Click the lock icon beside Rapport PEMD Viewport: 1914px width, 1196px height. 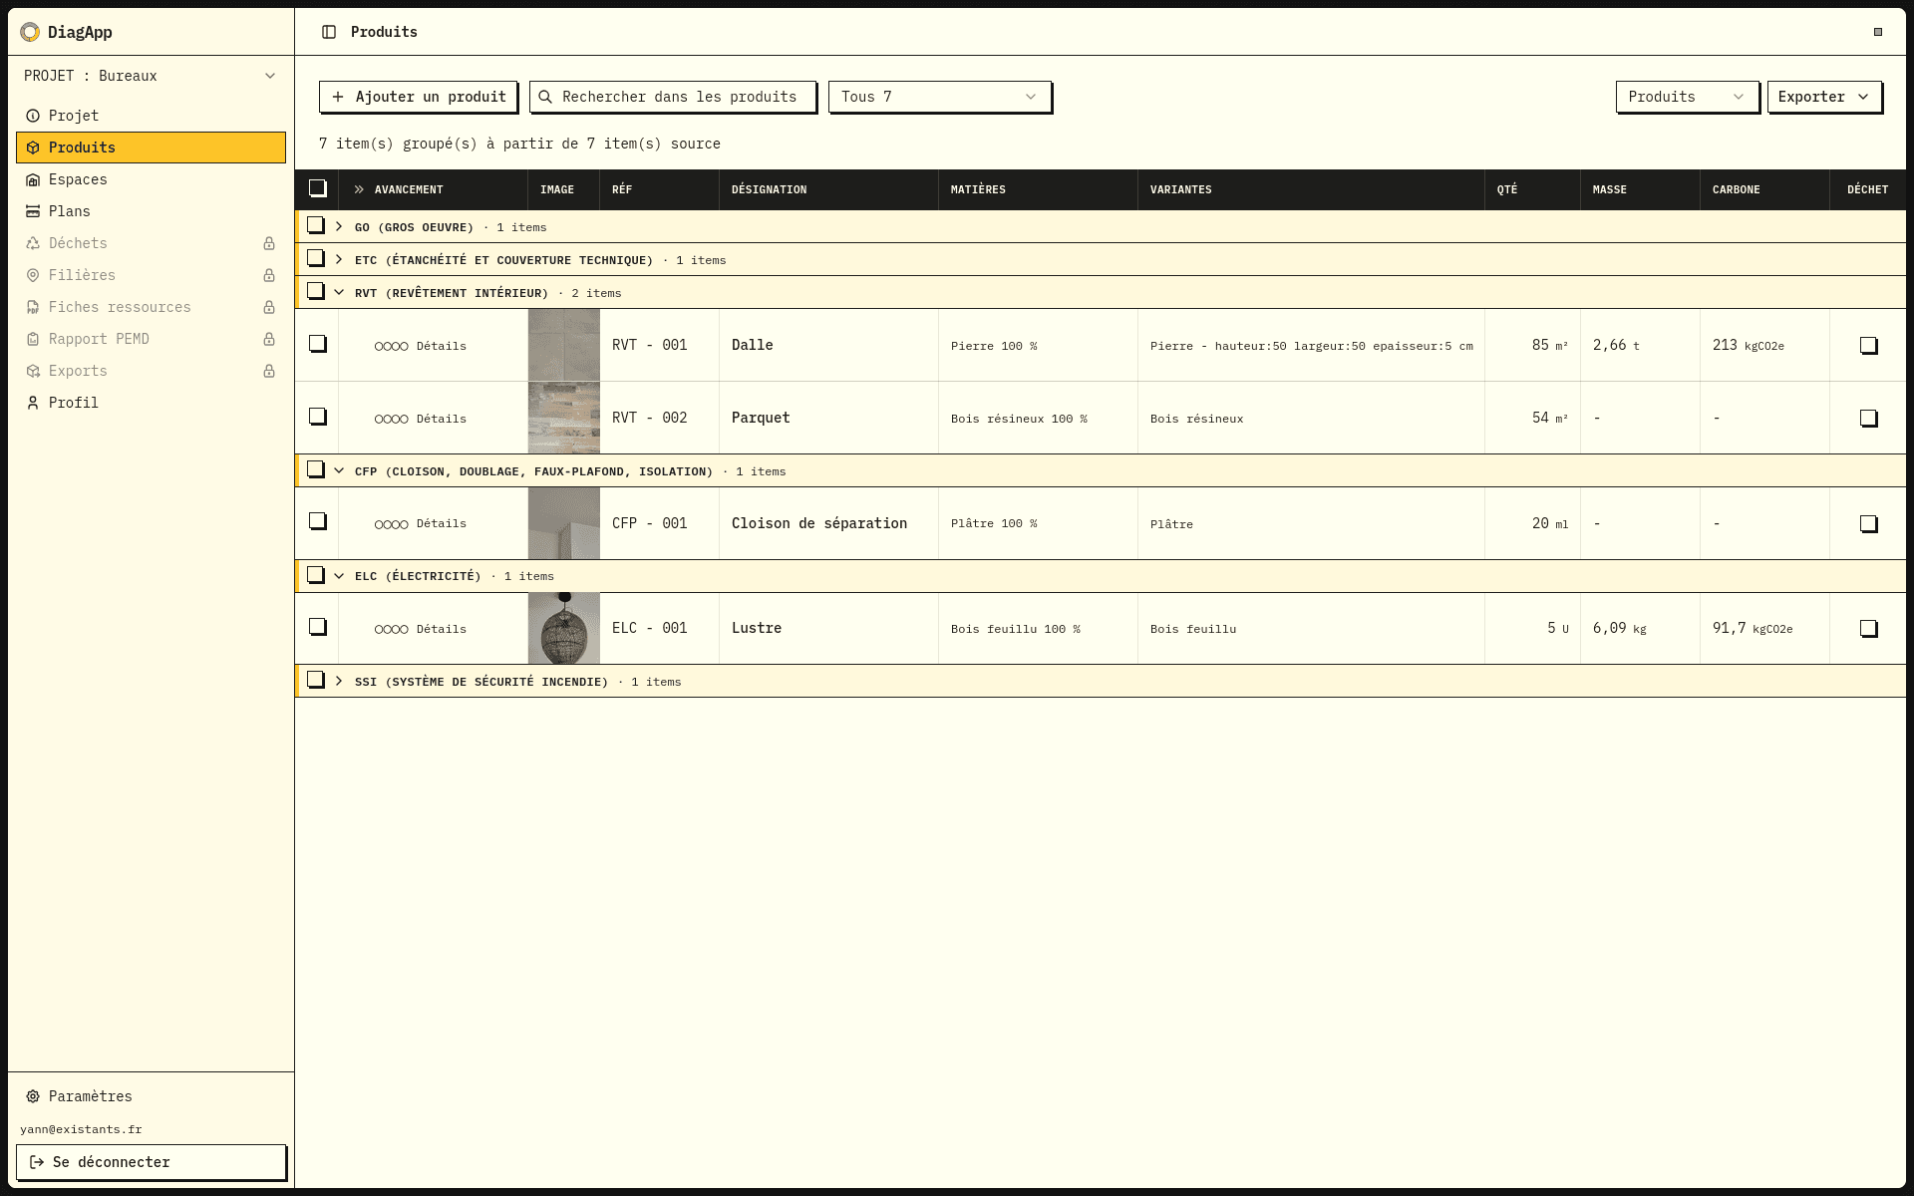(269, 339)
